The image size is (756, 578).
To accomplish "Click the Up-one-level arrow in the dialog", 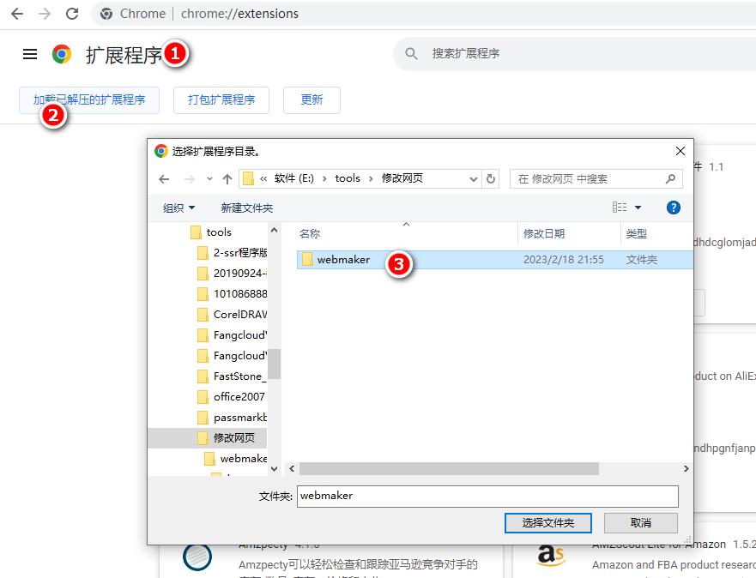I will (x=226, y=178).
